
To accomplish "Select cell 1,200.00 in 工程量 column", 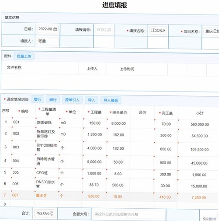I will point(95,134).
